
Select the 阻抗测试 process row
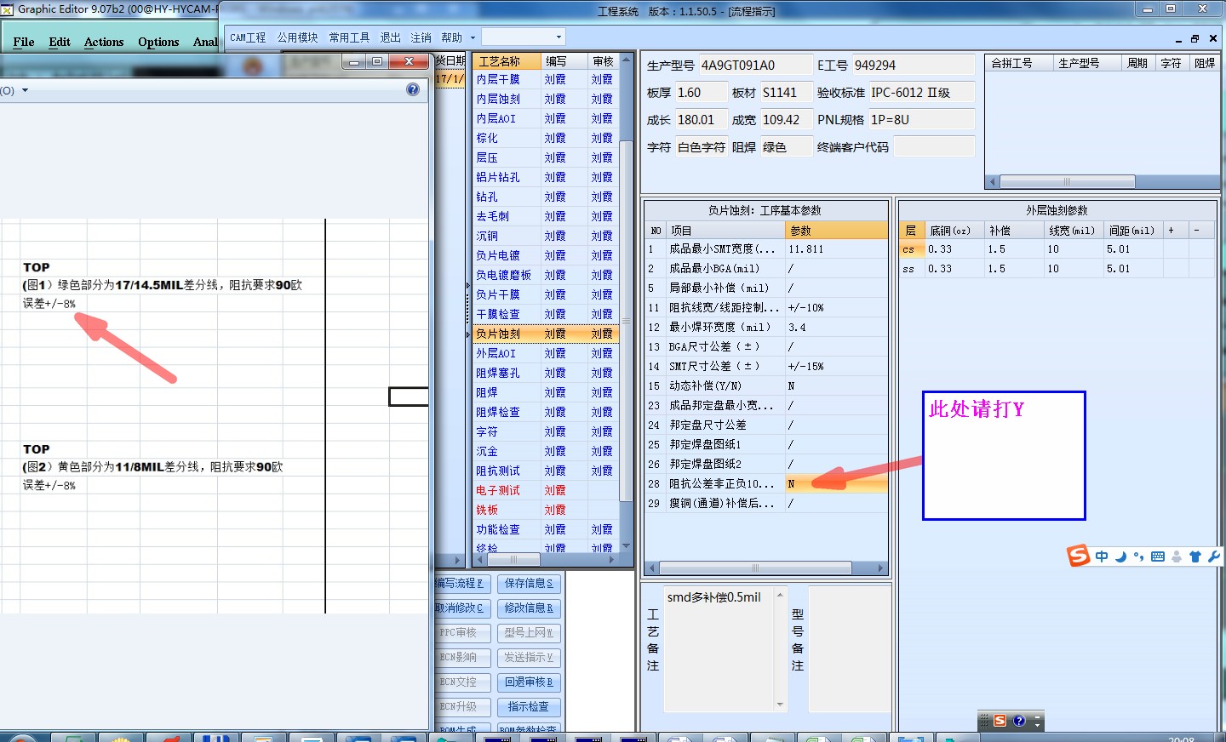(545, 471)
